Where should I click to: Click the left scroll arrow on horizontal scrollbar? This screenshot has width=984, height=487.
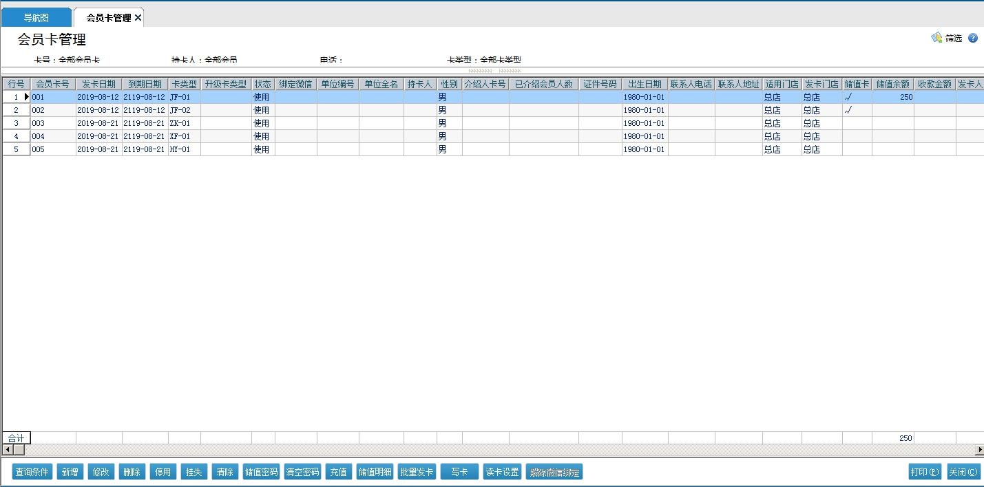pyautogui.click(x=8, y=450)
